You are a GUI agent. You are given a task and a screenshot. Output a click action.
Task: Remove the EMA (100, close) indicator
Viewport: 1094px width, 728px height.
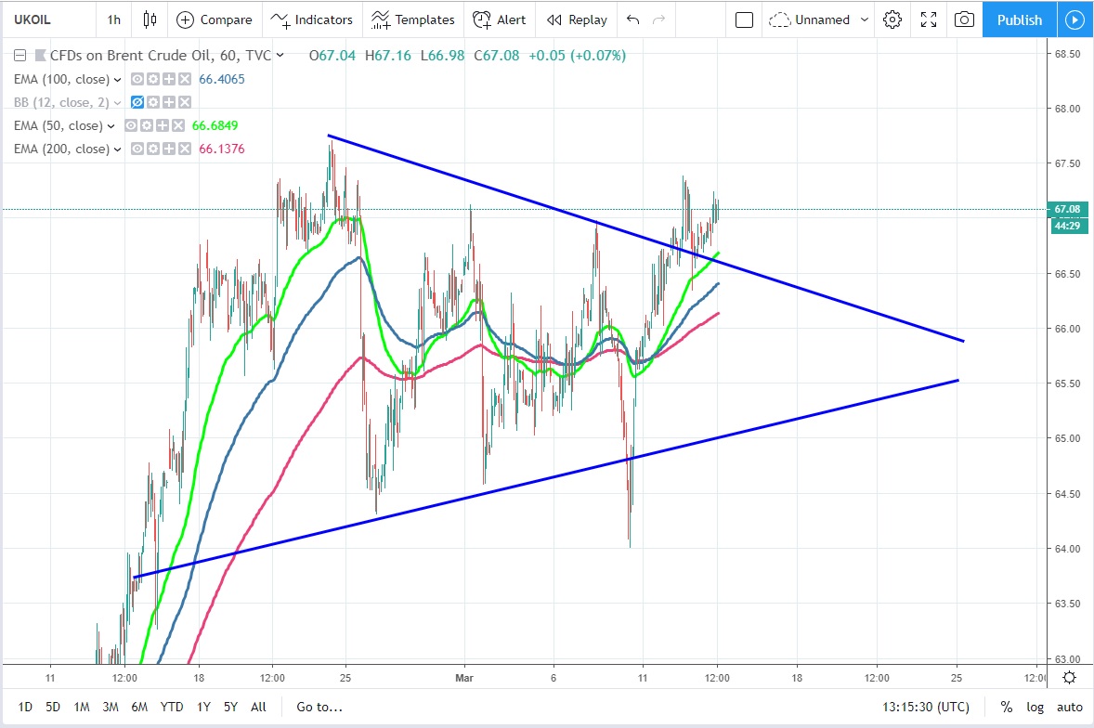coord(184,79)
